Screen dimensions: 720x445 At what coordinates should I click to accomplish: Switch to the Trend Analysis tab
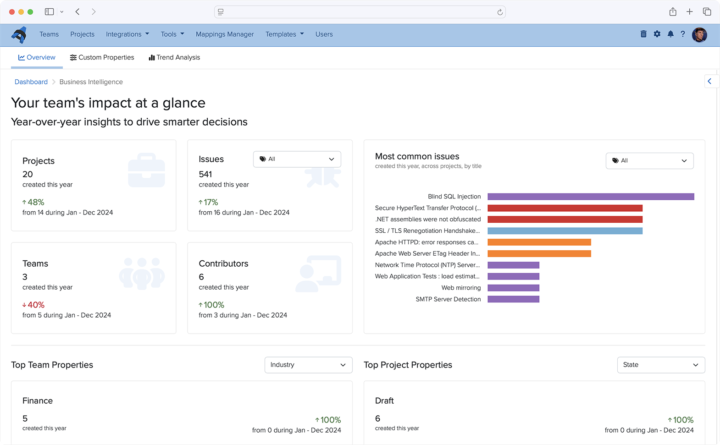174,57
